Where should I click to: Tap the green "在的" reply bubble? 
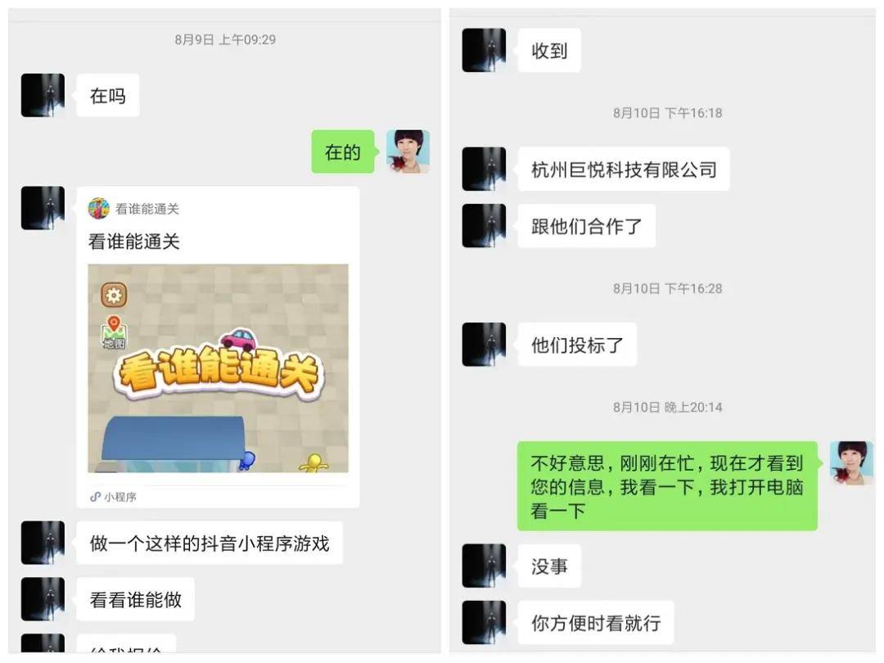343,151
